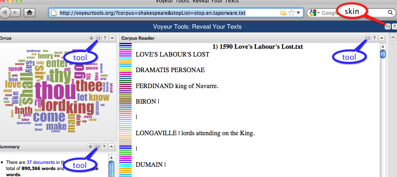
Task: Click the word 'lord' in Cirrus cloud
Action: (x=55, y=106)
